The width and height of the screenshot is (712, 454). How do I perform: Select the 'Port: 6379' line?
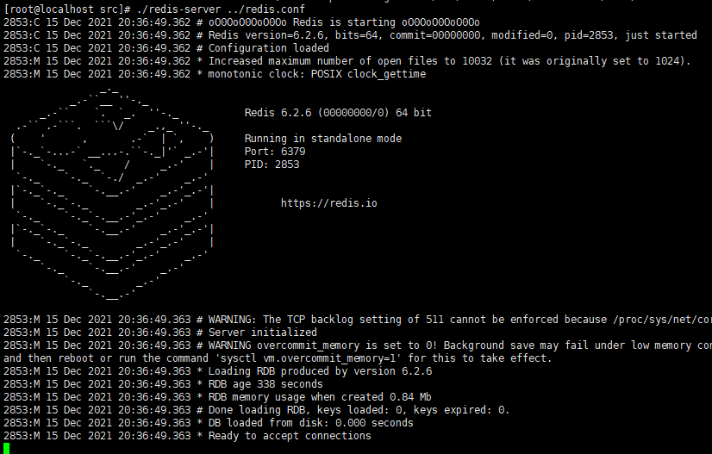(275, 151)
